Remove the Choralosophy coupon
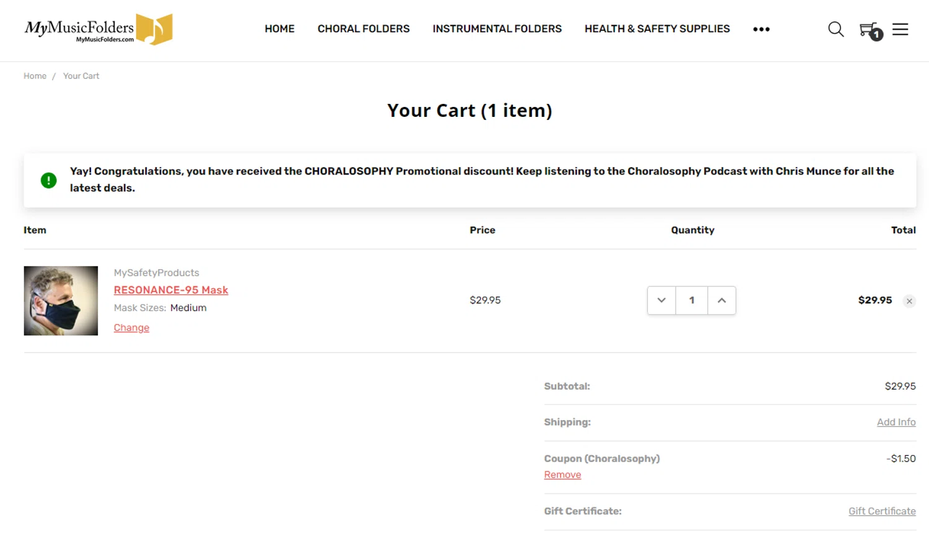The width and height of the screenshot is (929, 540). pyautogui.click(x=562, y=475)
